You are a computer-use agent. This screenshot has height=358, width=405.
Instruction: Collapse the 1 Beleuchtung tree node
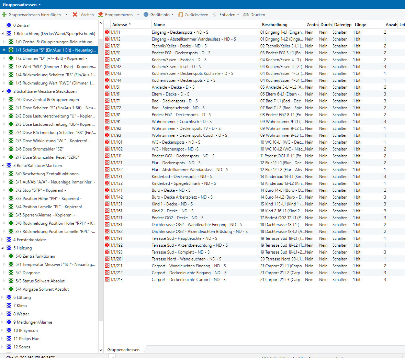(3, 34)
